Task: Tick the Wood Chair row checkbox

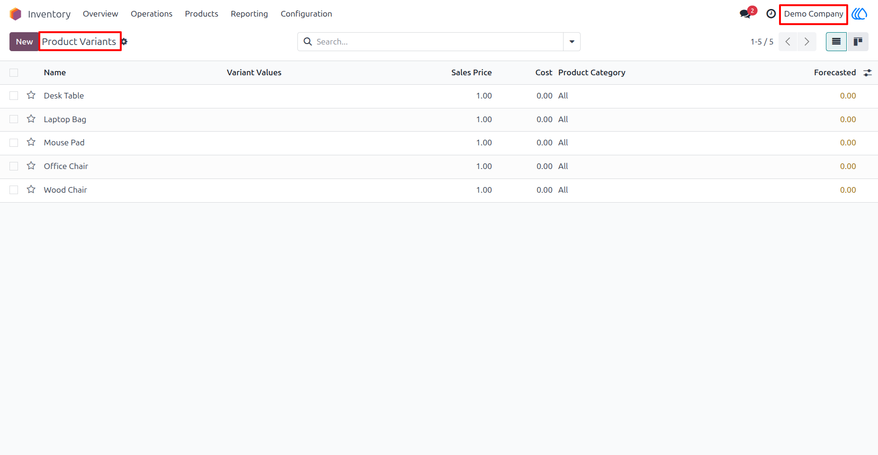Action: [x=14, y=190]
